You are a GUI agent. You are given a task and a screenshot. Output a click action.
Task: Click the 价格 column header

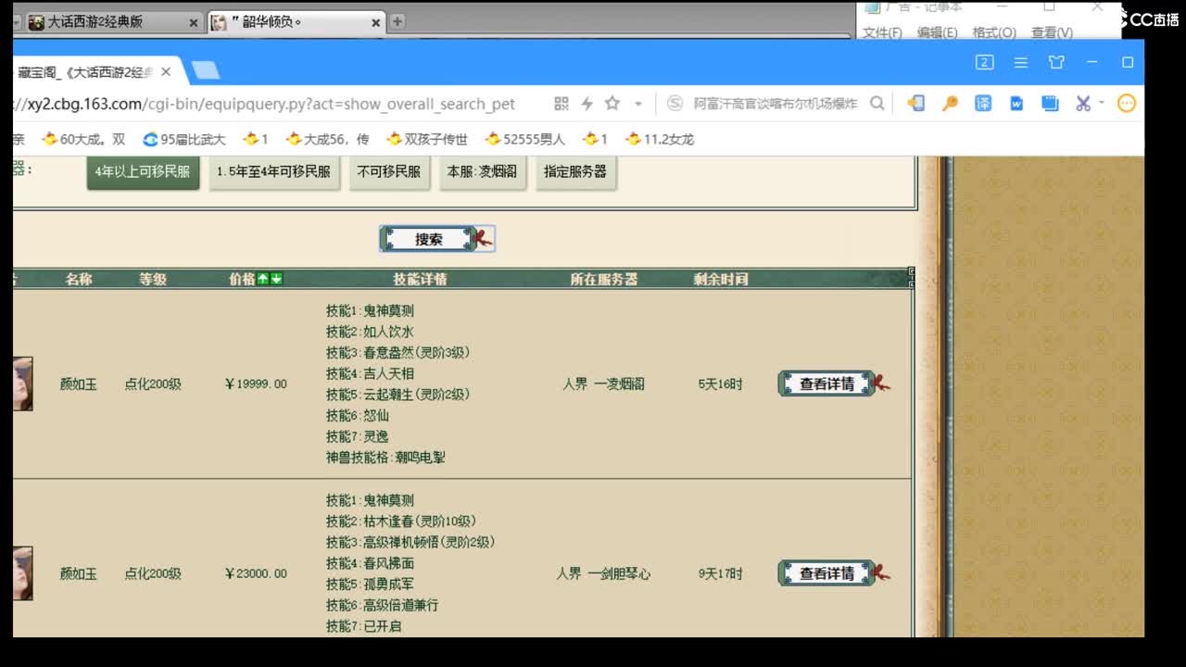(x=242, y=279)
